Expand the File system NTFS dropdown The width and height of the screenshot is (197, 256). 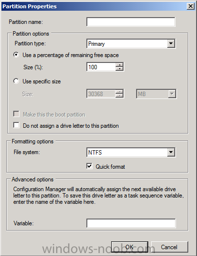click(x=171, y=152)
